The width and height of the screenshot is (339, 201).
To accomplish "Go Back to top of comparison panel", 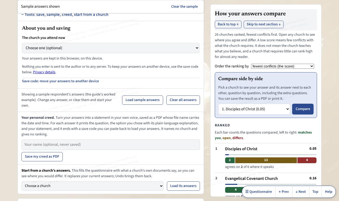I will click(228, 24).
